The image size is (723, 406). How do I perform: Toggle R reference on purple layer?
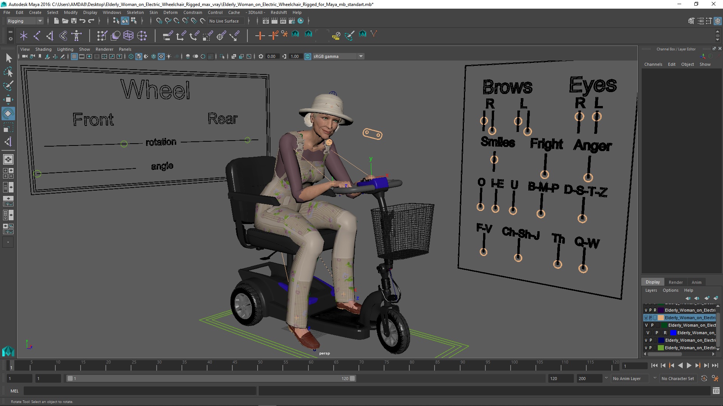point(655,310)
